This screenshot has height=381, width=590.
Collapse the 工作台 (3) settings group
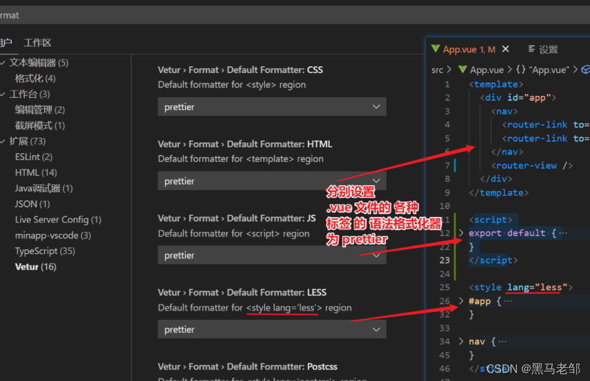[x=3, y=94]
